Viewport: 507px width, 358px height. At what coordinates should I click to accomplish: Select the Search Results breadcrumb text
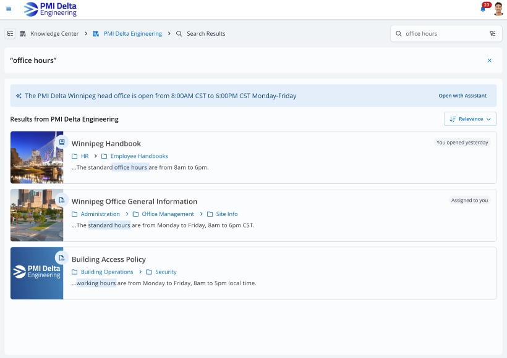(206, 33)
